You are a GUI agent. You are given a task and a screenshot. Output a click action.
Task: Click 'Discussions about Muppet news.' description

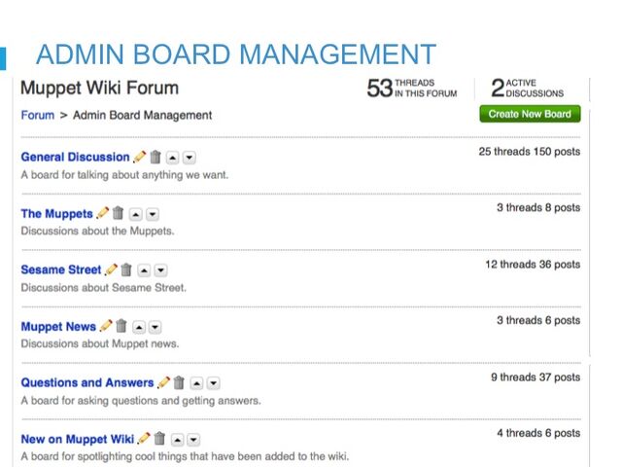coord(99,343)
